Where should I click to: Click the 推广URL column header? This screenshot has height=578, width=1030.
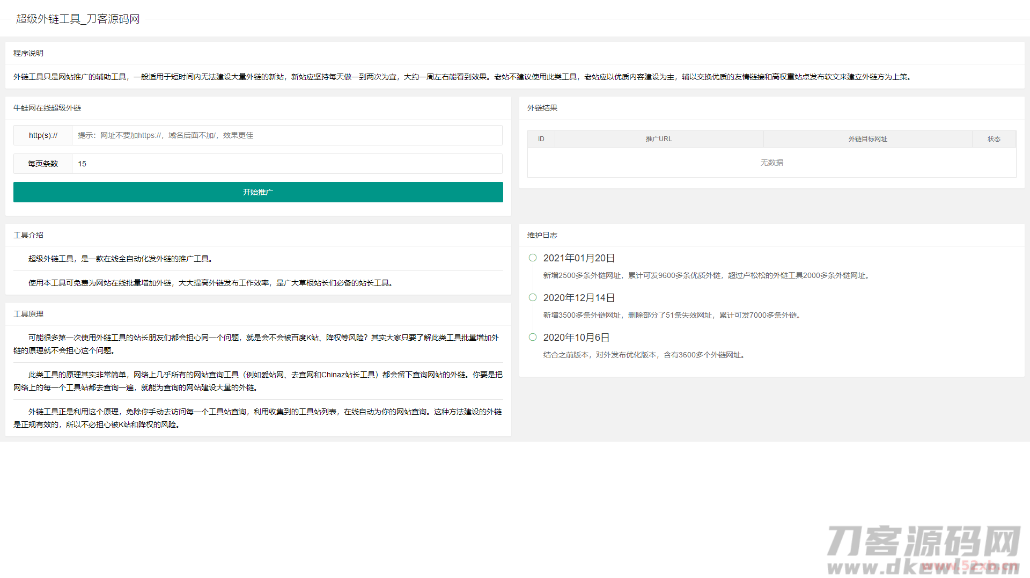click(659, 138)
